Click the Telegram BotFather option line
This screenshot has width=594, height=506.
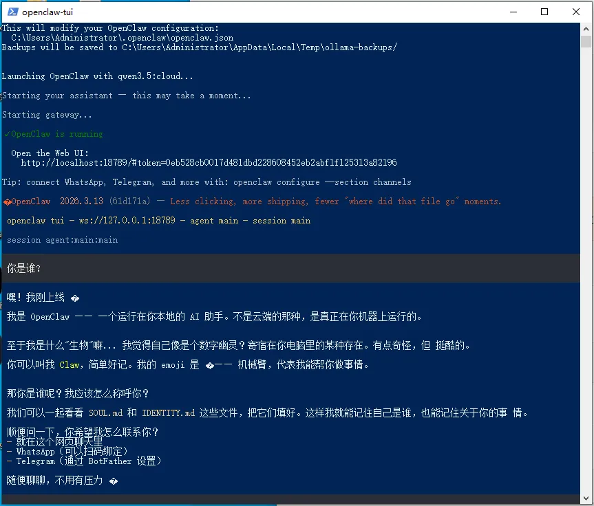85,461
